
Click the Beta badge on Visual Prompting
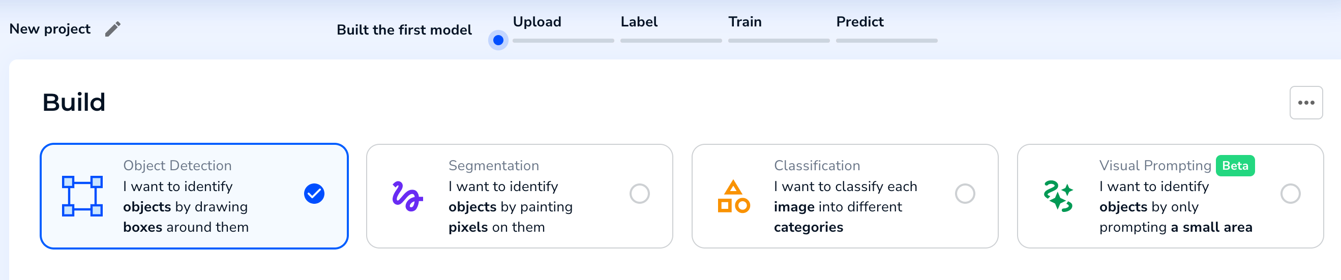pyautogui.click(x=1235, y=166)
